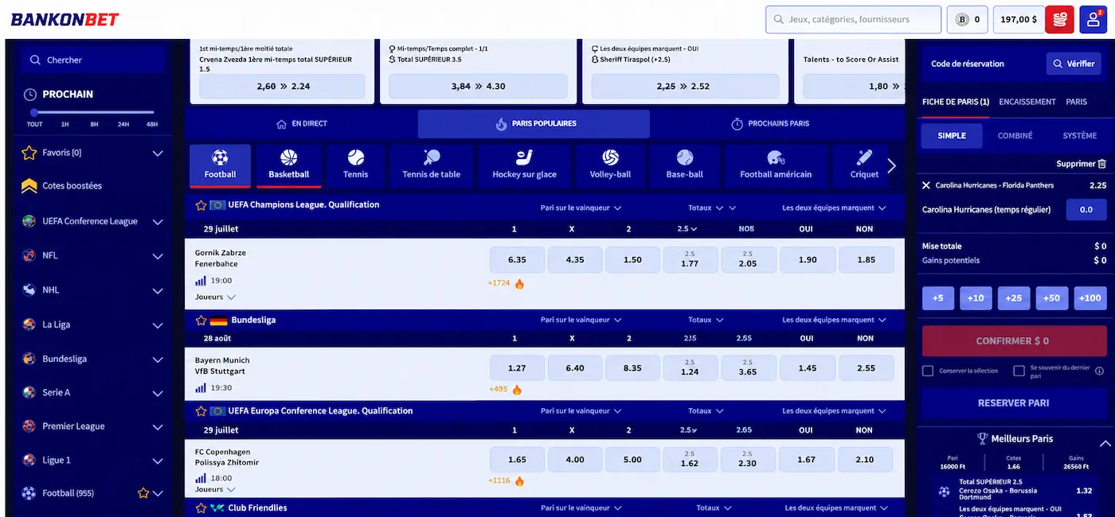Click info icon beside Se souvenir
Screen dimensions: 1115x517
1099,371
